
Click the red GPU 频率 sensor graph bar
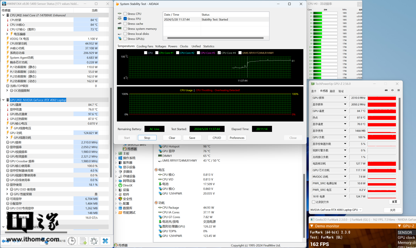click(x=382, y=98)
